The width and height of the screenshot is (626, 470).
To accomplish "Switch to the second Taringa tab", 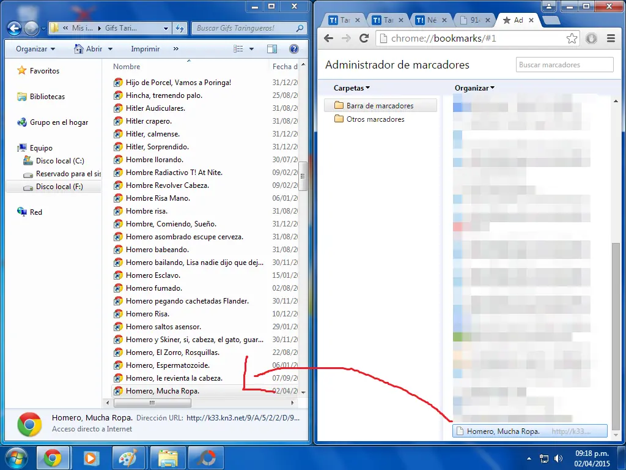I will pyautogui.click(x=388, y=20).
